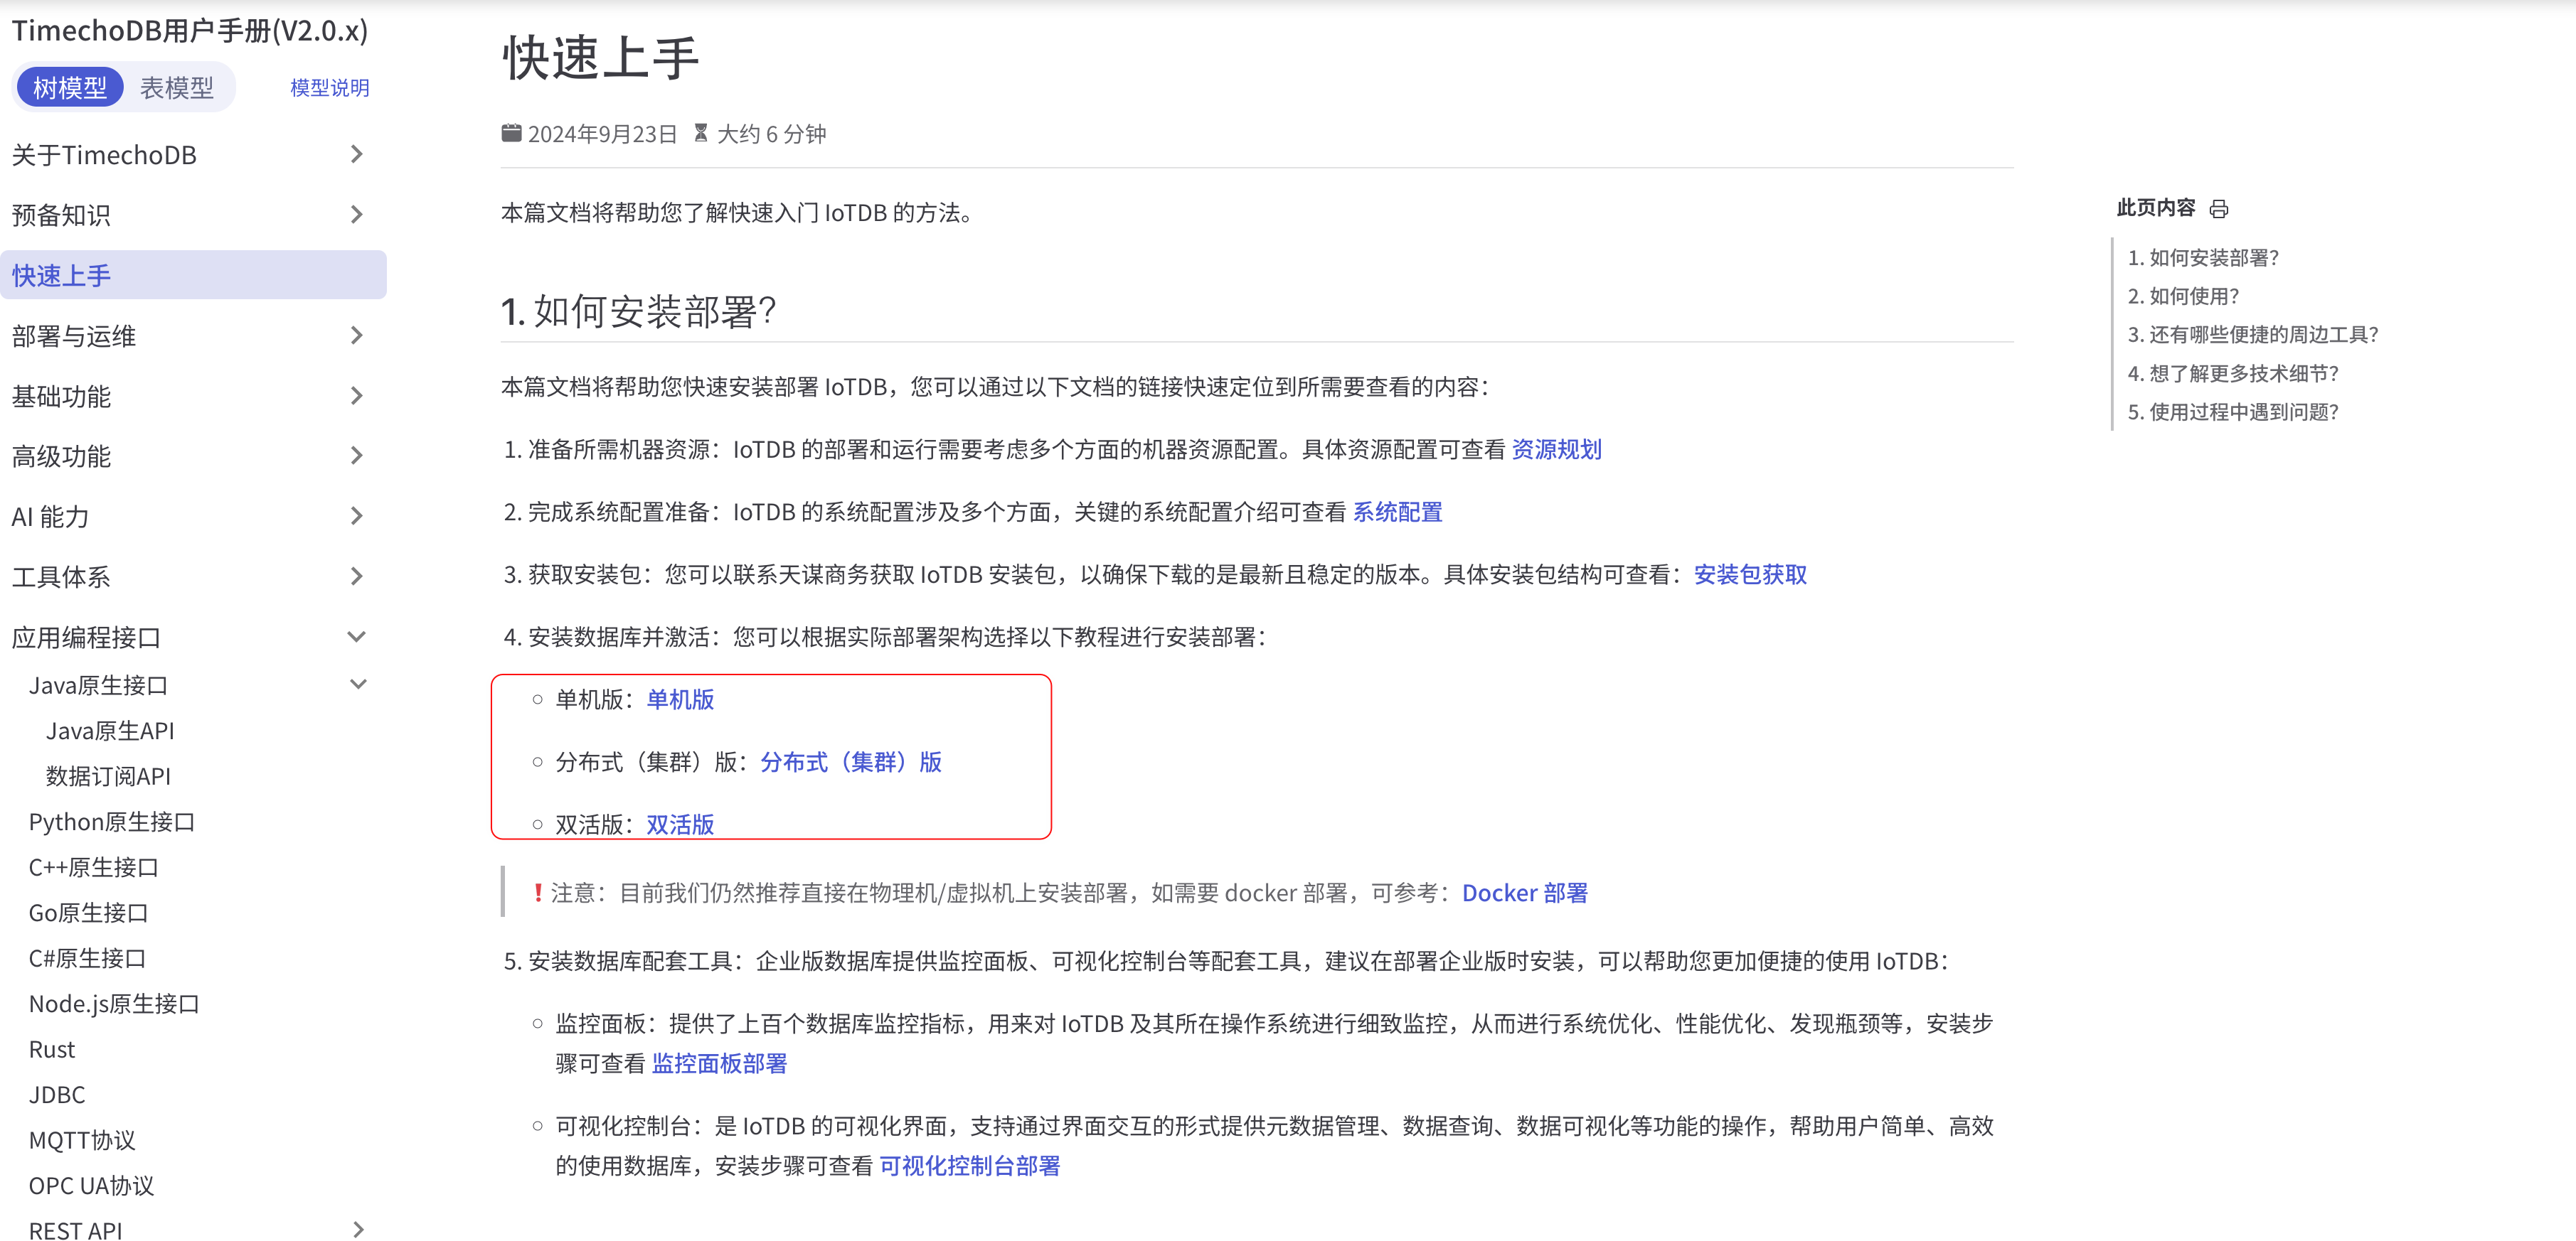Viewport: 2576px width, 1241px height.
Task: Open OPC UA协议 page in sidebar
Action: pos(91,1185)
